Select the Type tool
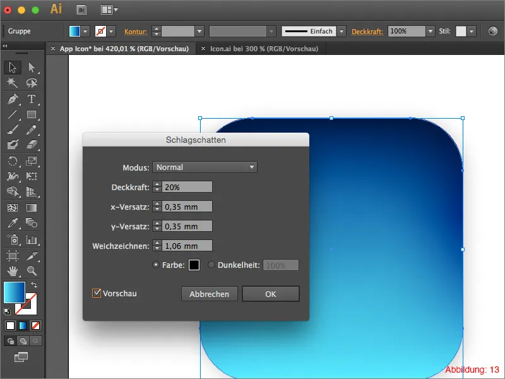This screenshot has width=505, height=379. [x=32, y=99]
